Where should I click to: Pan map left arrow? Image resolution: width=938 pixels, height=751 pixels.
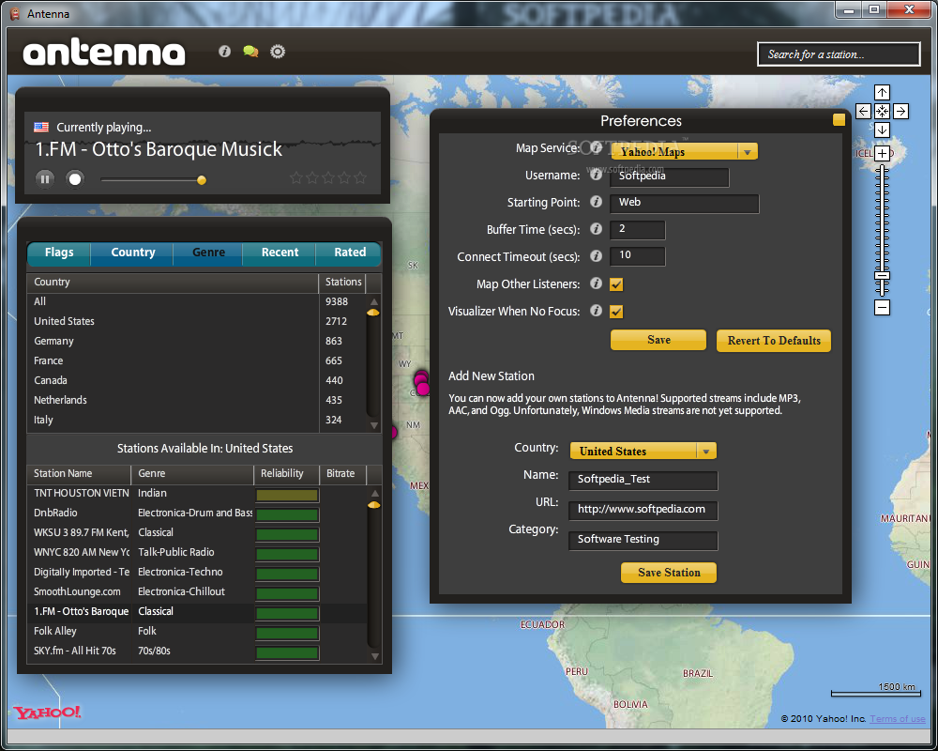click(863, 112)
